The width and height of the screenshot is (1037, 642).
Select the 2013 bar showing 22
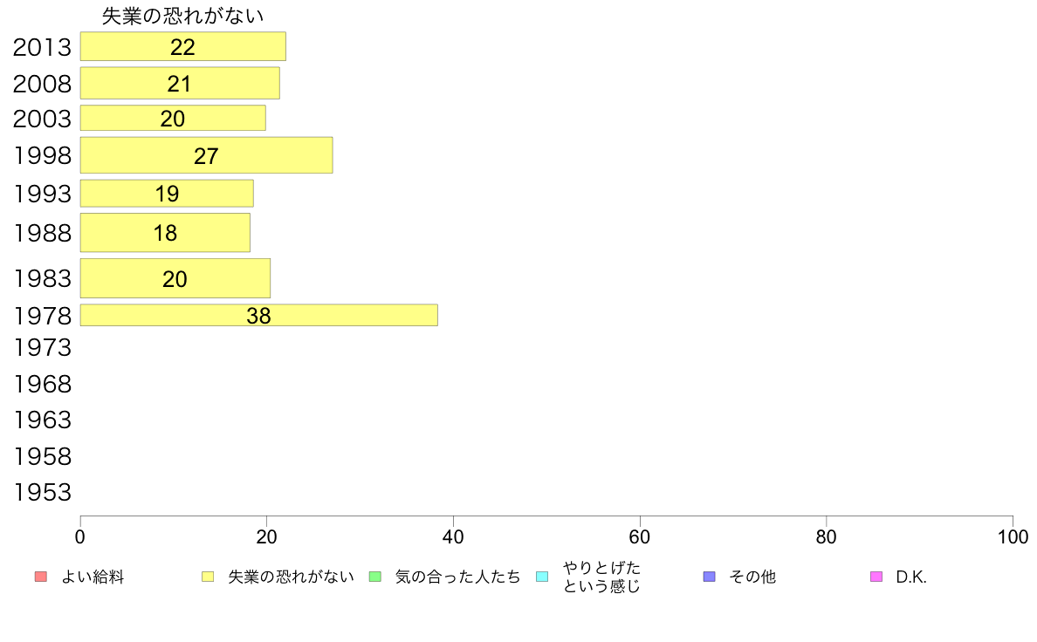click(x=183, y=46)
